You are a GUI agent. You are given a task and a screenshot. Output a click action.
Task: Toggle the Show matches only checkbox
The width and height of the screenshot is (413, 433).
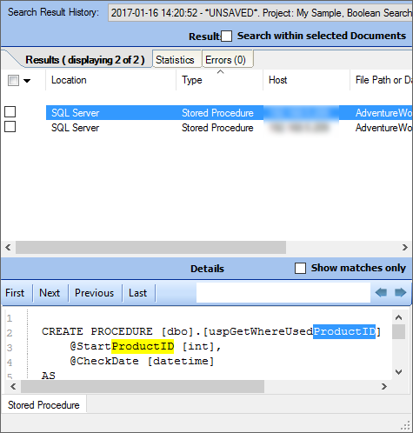click(300, 268)
